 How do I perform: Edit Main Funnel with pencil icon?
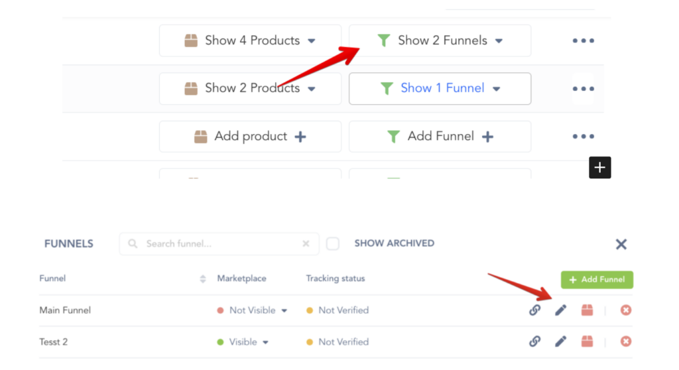coord(561,310)
